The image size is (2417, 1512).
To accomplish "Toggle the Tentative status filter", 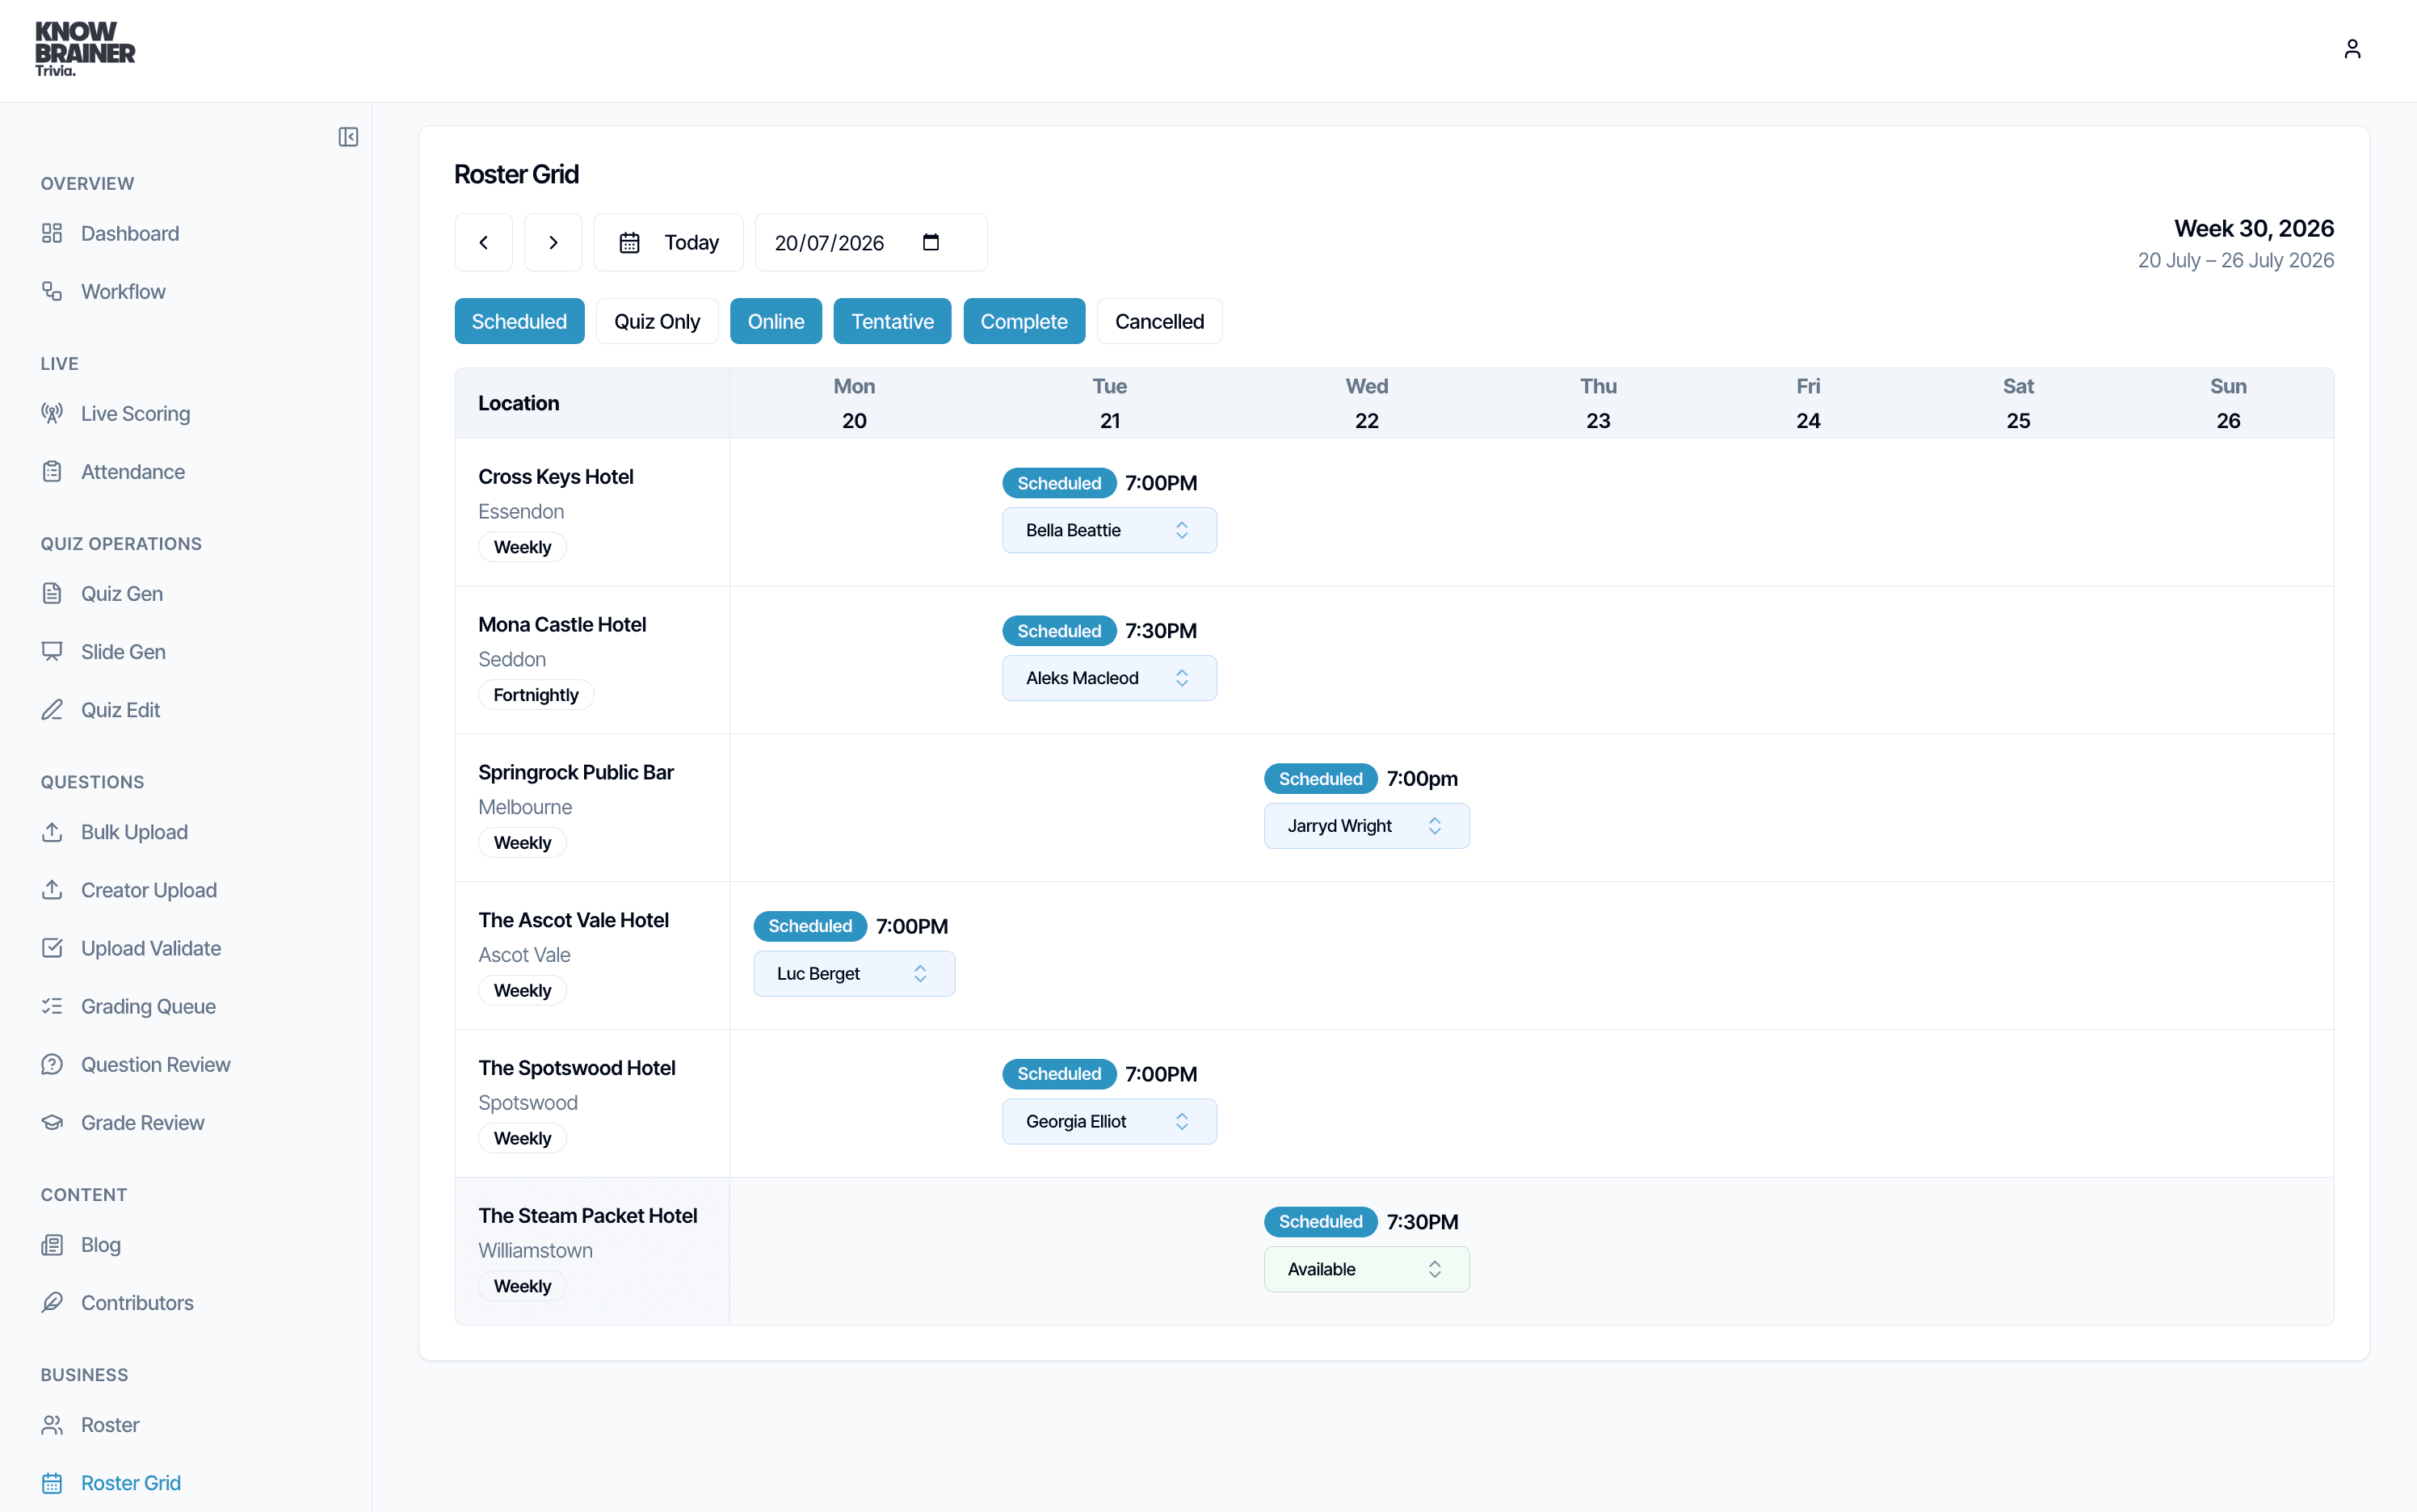I will pyautogui.click(x=892, y=321).
